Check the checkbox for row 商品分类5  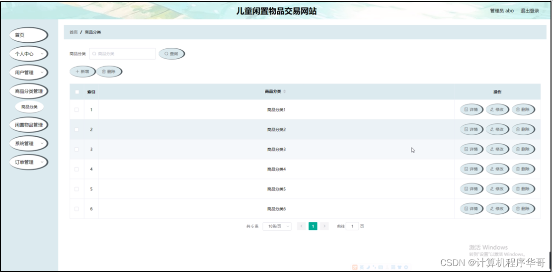(x=77, y=189)
